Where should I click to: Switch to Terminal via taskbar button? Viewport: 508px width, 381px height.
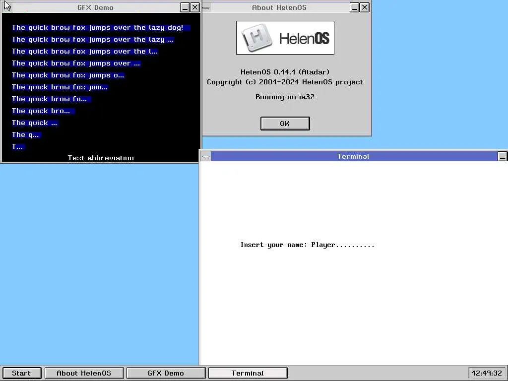[x=248, y=373]
